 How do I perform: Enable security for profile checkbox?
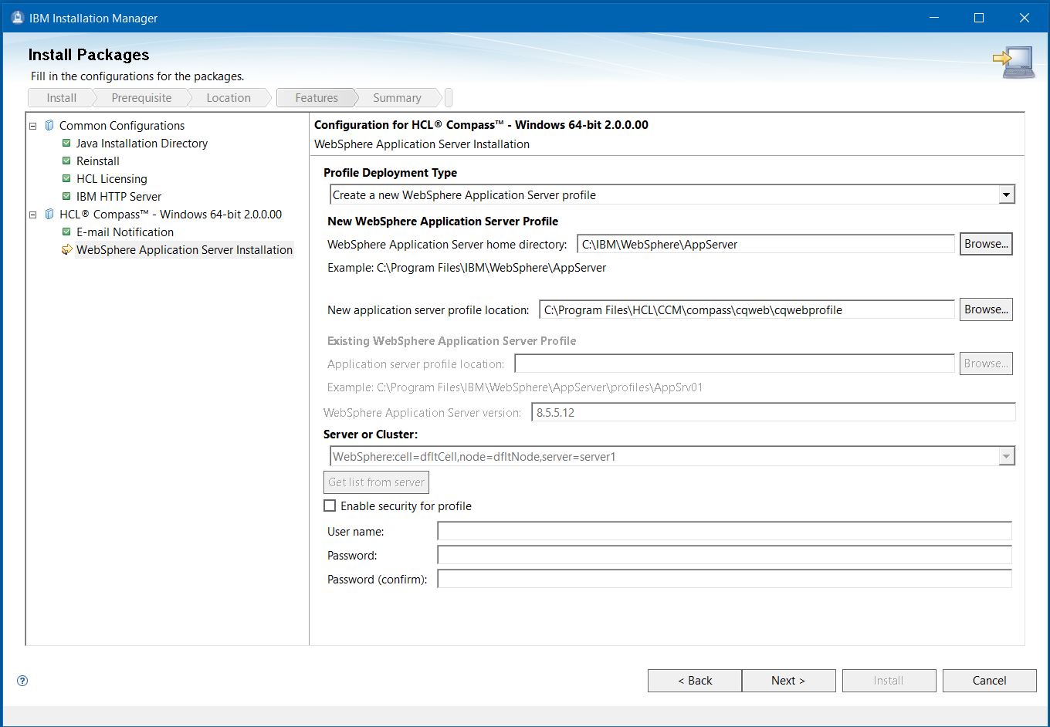330,506
